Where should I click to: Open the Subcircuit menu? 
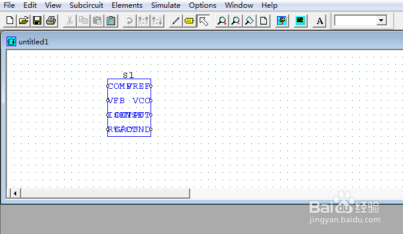coord(86,5)
